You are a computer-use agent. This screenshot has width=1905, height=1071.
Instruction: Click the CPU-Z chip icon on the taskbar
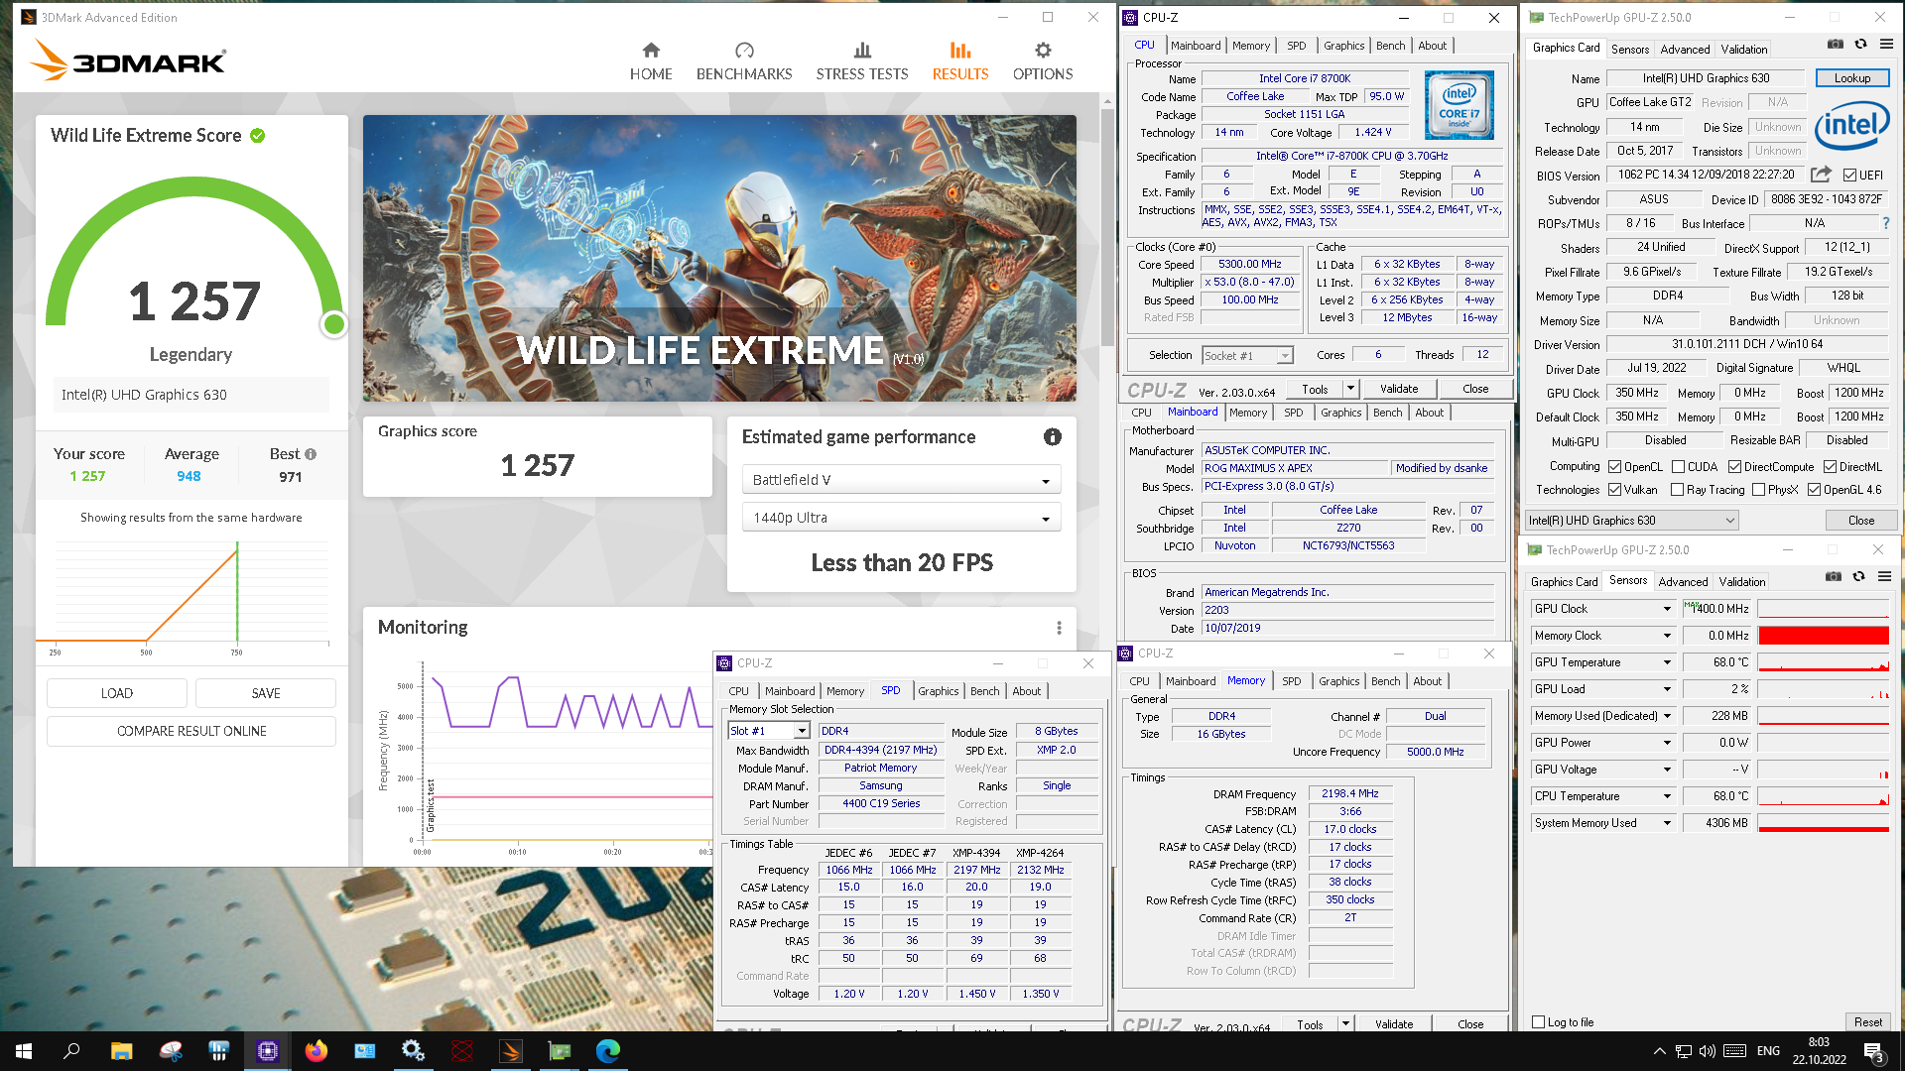[268, 1051]
